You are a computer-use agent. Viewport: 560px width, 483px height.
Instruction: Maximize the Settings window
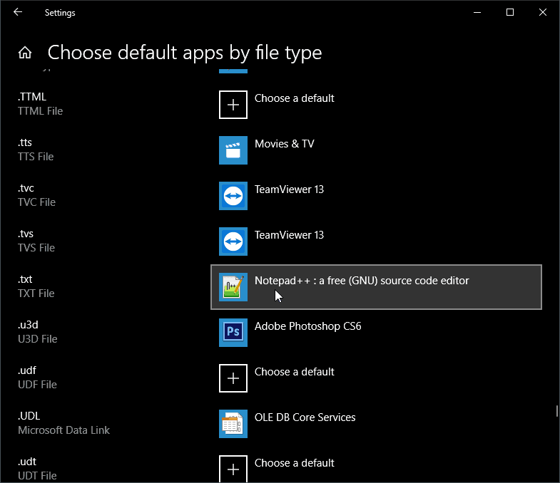pos(510,13)
